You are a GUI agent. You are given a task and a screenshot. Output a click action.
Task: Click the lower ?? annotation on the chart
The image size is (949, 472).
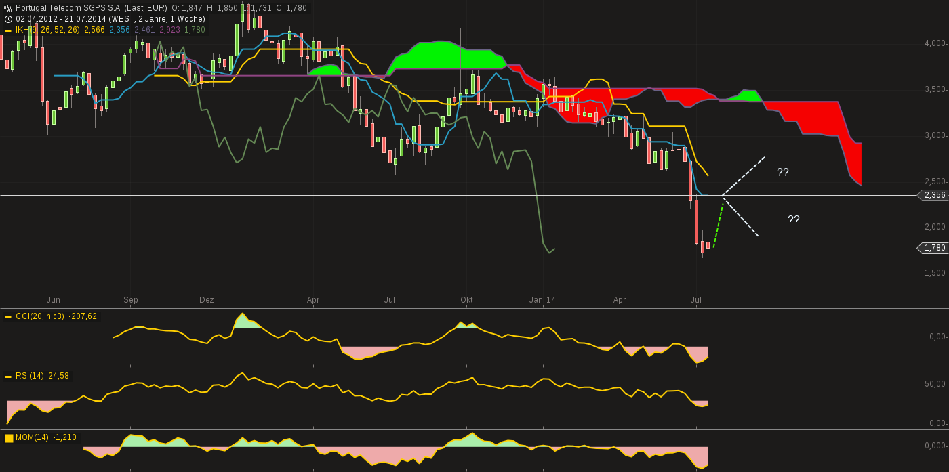[x=793, y=219]
